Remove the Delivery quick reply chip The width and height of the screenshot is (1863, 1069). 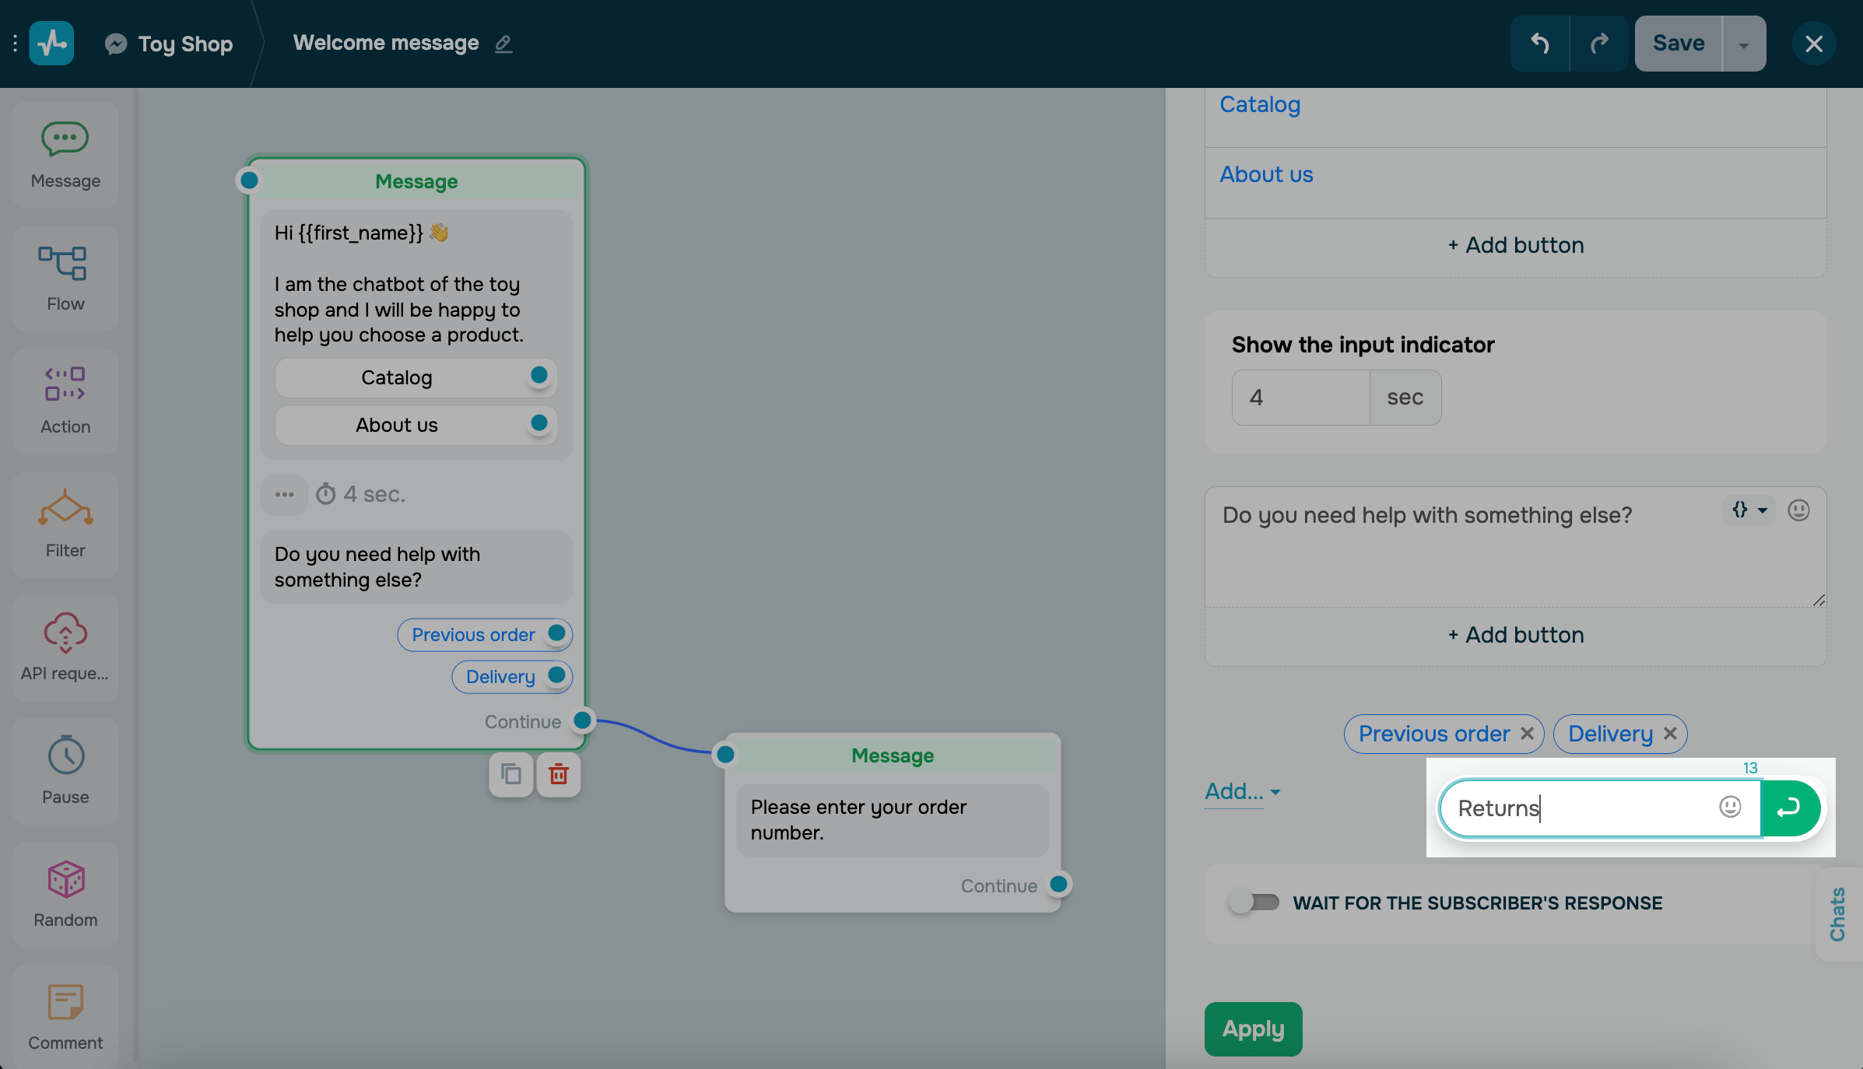(1670, 734)
